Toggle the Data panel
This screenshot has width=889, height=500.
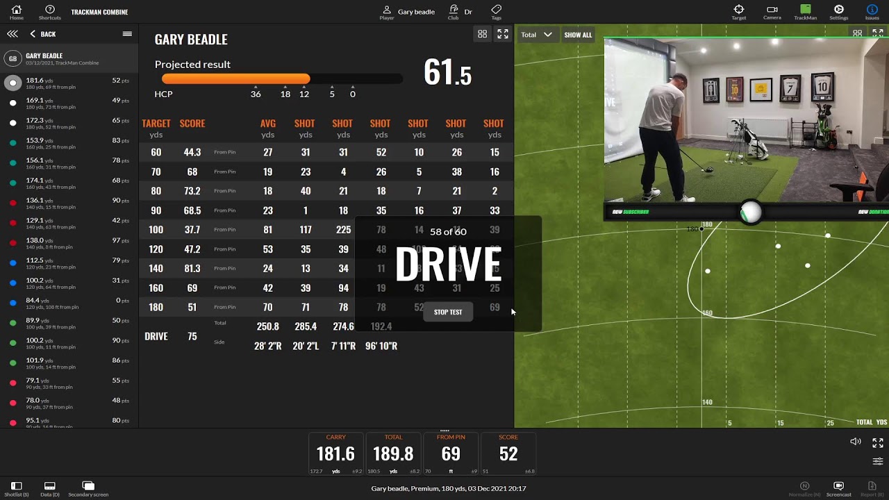[49, 489]
